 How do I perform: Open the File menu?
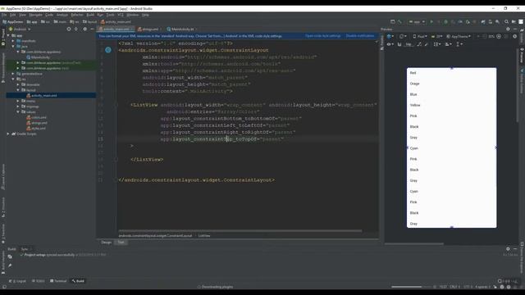click(3, 15)
